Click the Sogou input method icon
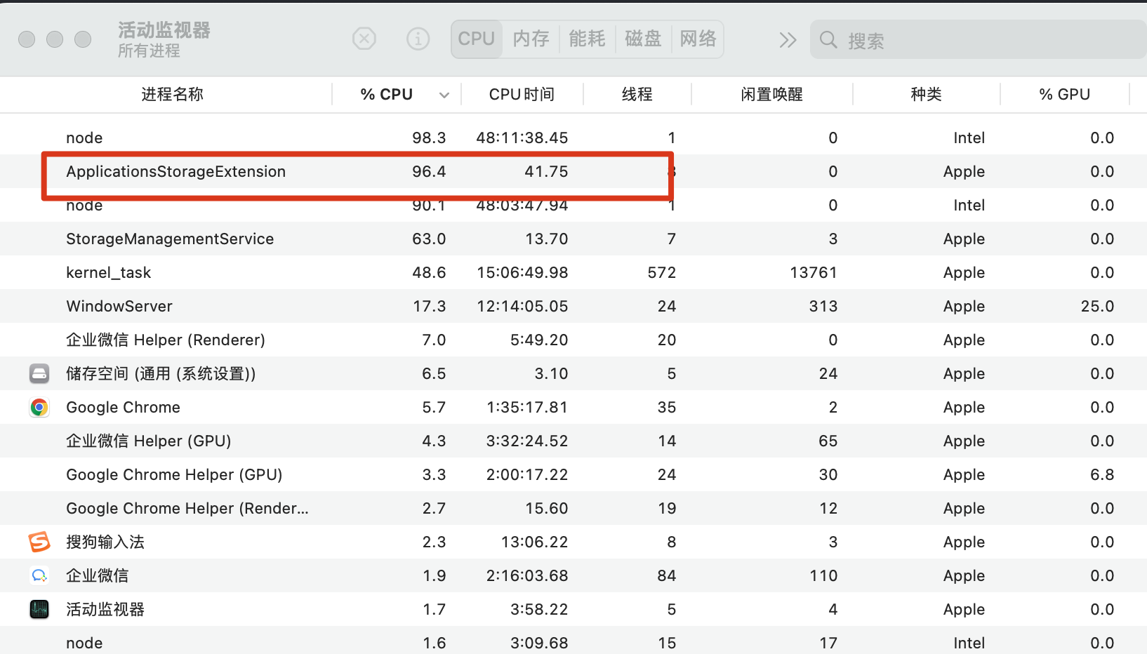 39,542
